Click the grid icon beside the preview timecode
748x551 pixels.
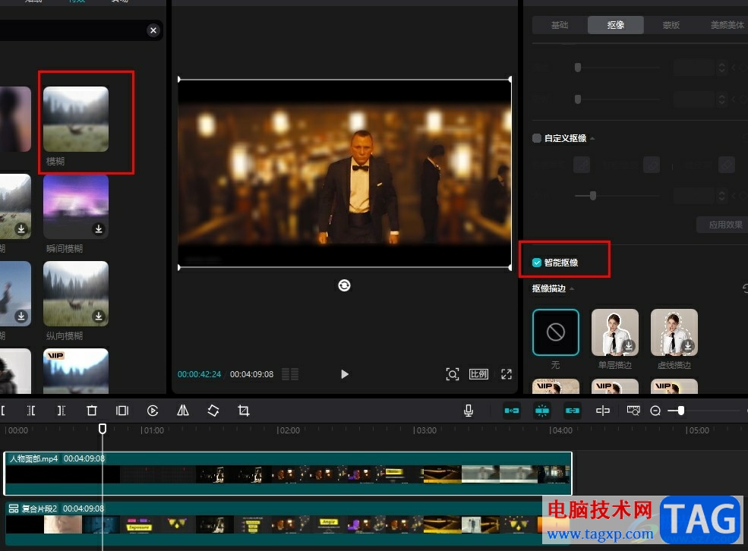[290, 374]
